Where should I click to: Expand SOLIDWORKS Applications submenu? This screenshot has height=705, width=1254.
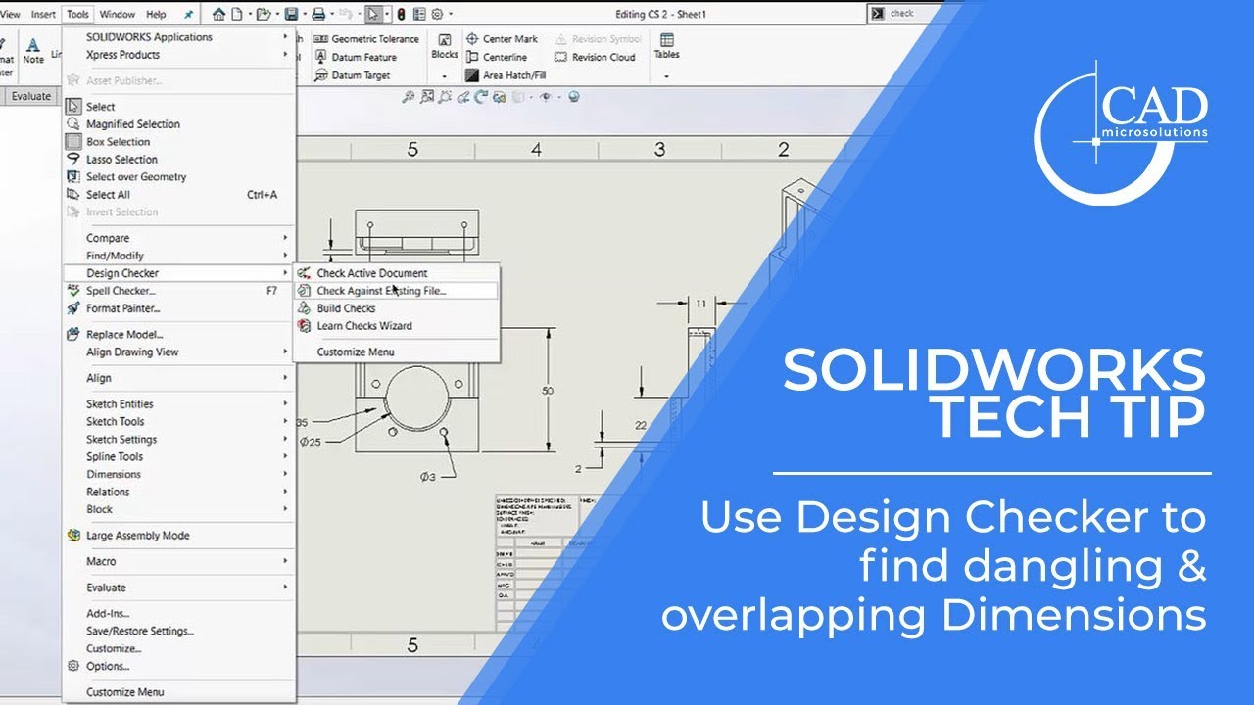(178, 37)
